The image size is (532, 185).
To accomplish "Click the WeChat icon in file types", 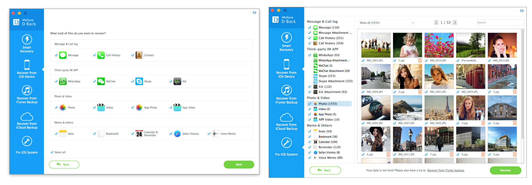I will (x=101, y=81).
